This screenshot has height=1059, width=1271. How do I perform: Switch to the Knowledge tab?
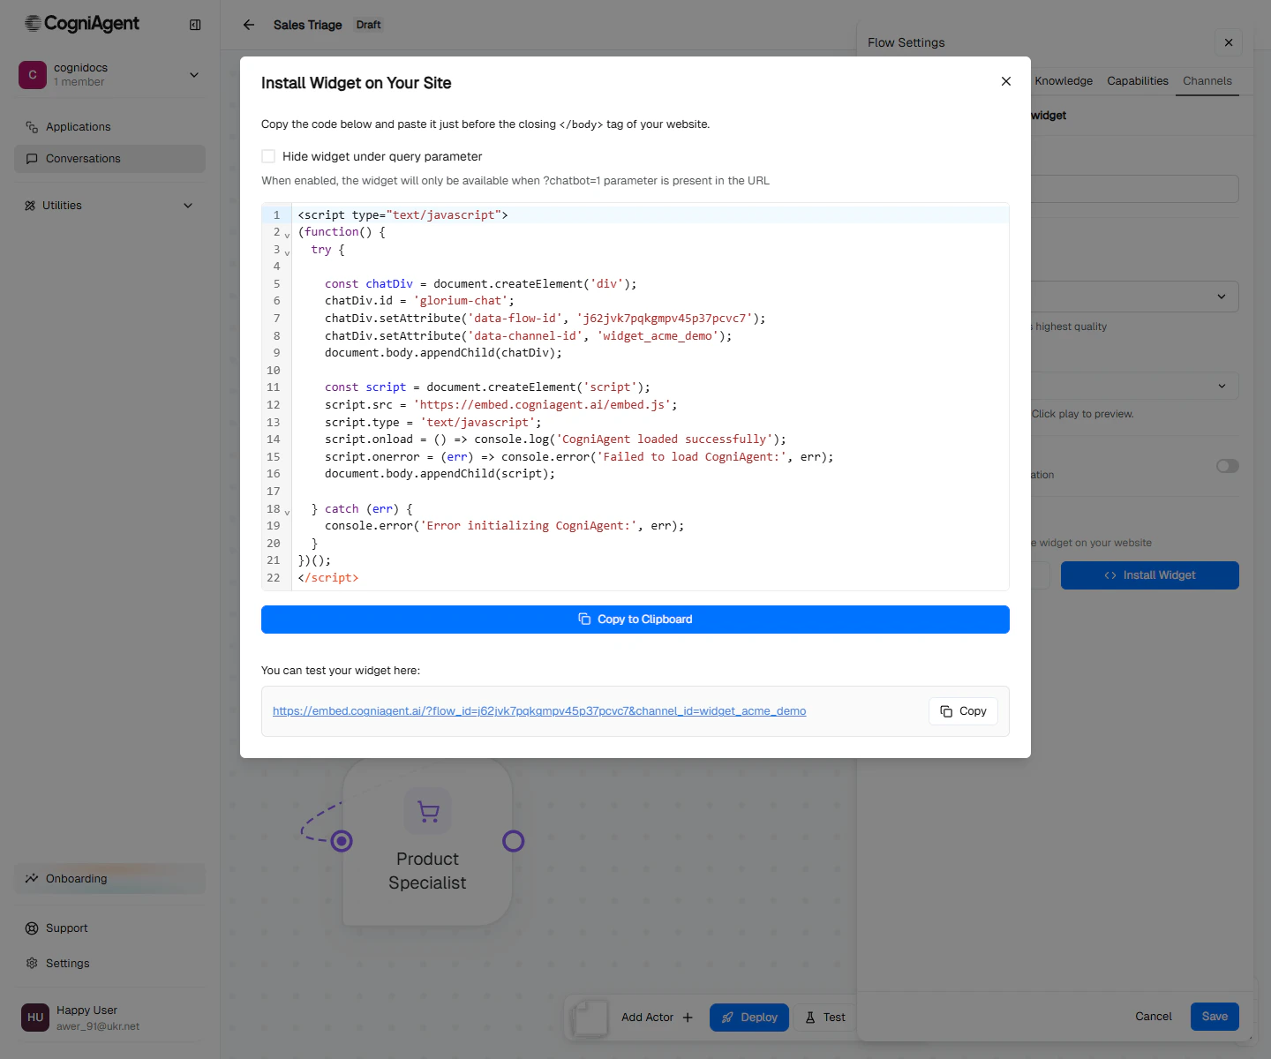(1064, 81)
